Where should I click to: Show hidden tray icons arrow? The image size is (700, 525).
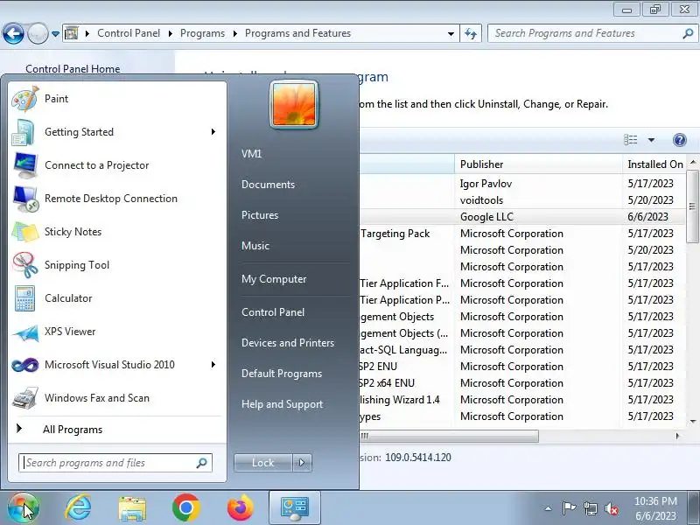549,508
